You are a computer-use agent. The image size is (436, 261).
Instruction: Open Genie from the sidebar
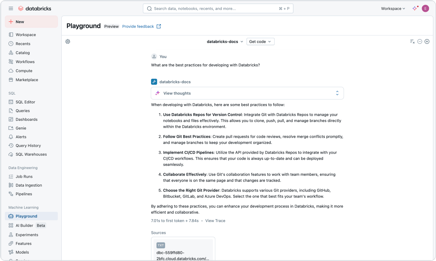[x=20, y=128]
